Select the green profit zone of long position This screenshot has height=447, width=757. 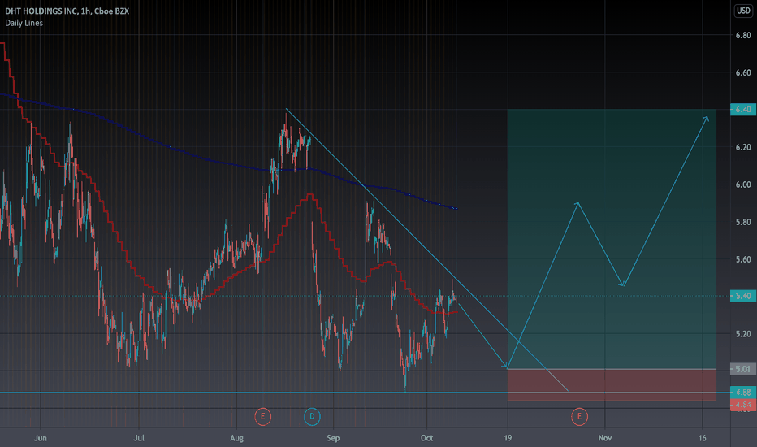pyautogui.click(x=612, y=239)
